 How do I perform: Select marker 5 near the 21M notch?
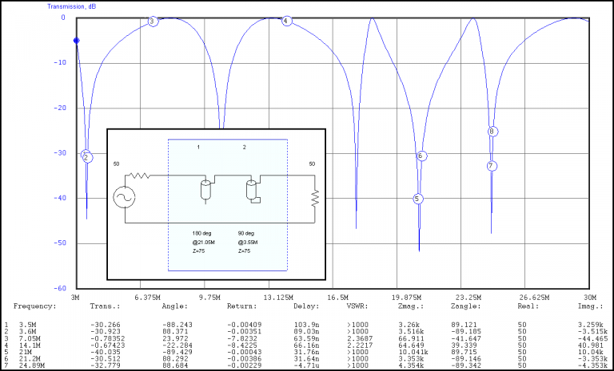click(x=417, y=199)
